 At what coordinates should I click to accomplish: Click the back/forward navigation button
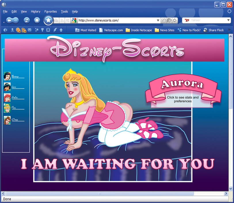(12, 20)
